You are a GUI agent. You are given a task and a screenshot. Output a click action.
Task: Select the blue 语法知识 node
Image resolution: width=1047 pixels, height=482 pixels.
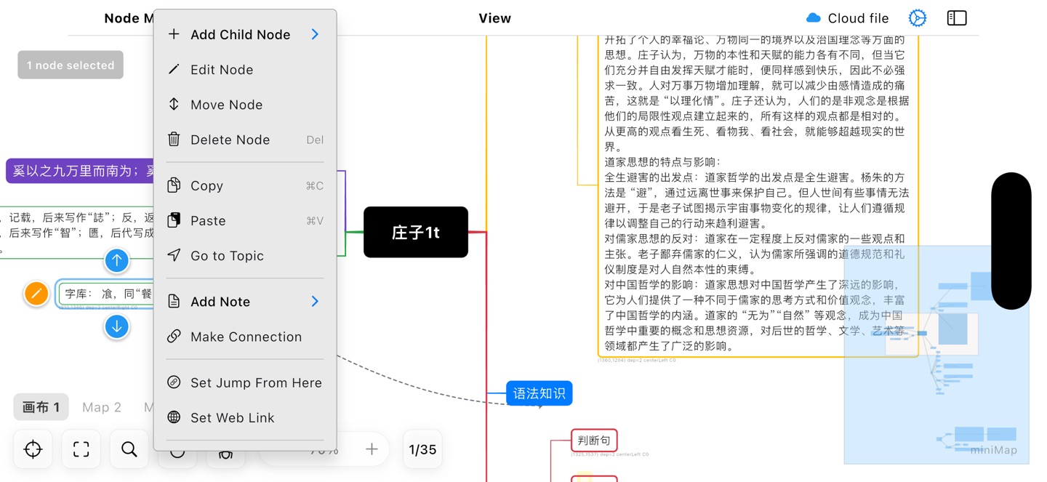coord(539,393)
